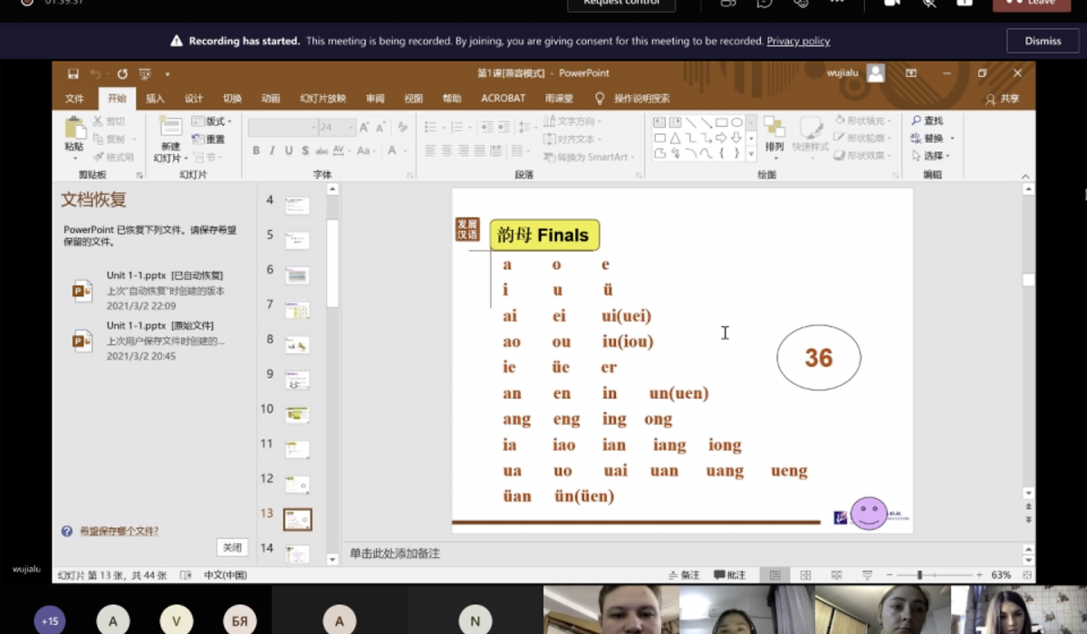Expand the shapes gallery More arrow
The width and height of the screenshot is (1087, 634).
(x=751, y=154)
